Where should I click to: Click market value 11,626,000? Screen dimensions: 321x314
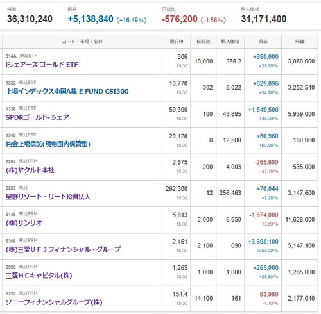coord(300,220)
